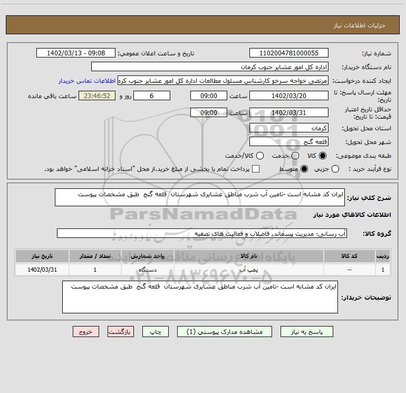Toggle the اسناد خزانه اسلامی payment checkbox
406x393 pixels.
(256, 169)
